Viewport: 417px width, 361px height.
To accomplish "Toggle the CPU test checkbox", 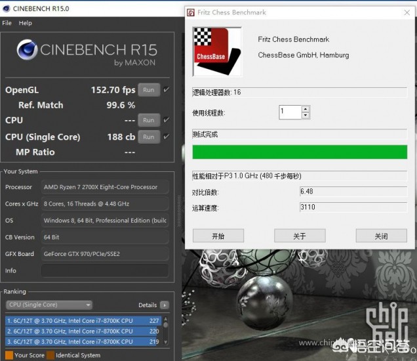I will click(167, 120).
